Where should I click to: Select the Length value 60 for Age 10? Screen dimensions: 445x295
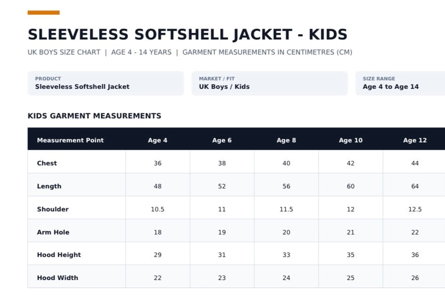[x=350, y=186]
